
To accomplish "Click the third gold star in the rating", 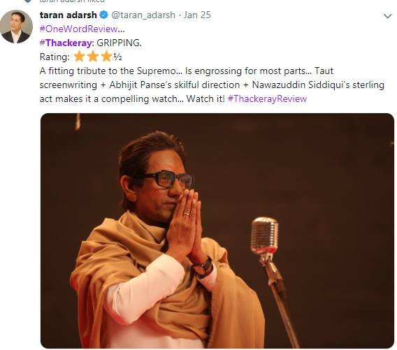I will point(107,57).
